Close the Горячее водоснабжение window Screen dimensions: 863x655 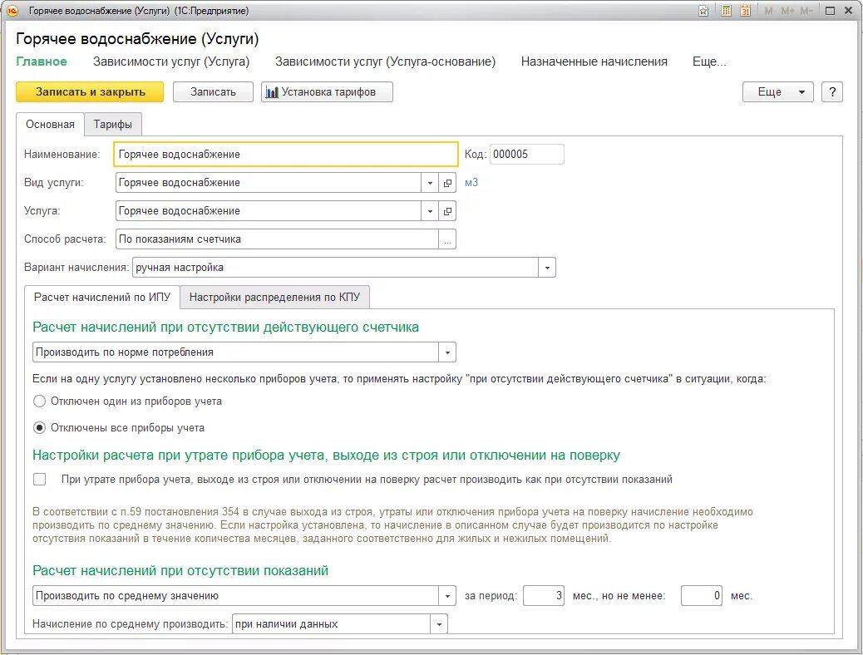(848, 11)
